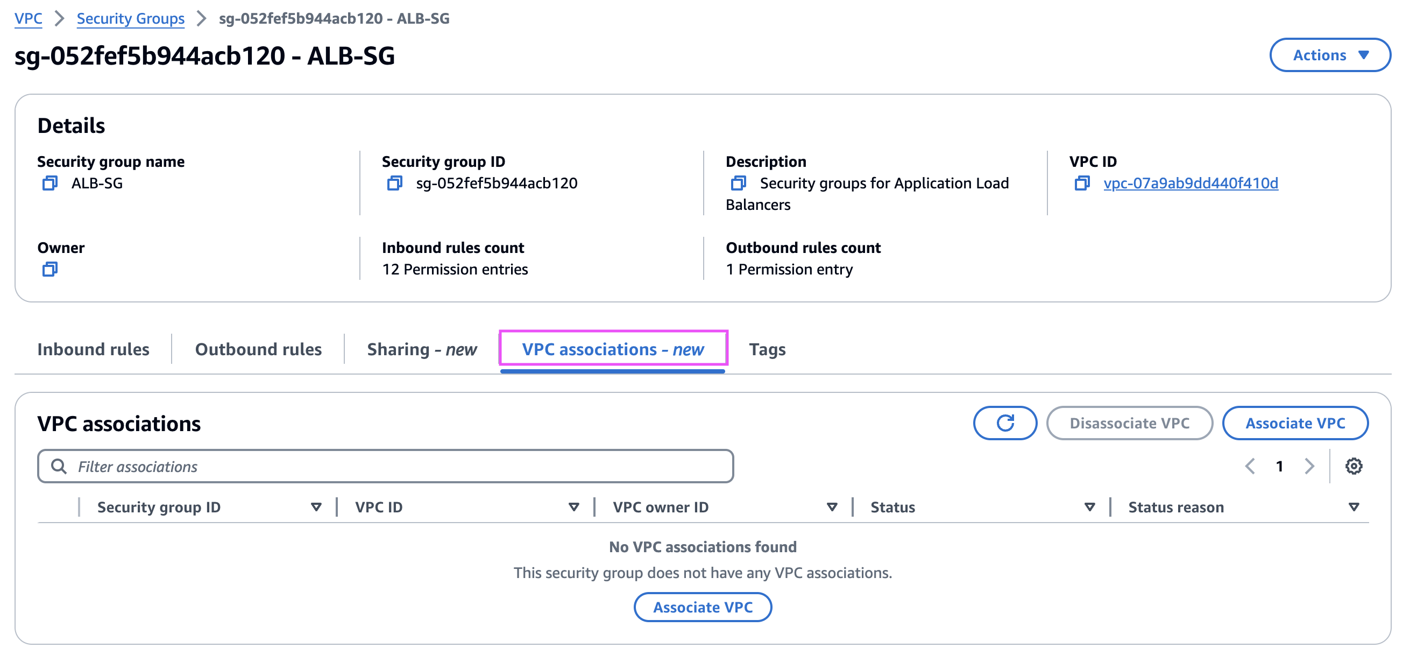The image size is (1417, 662).
Task: Open the Sharing - new tab
Action: pyautogui.click(x=421, y=349)
